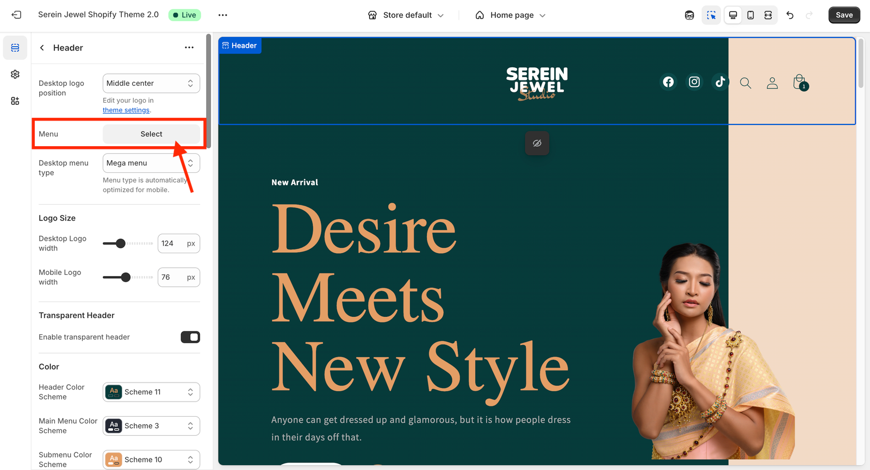Open the Store default menu

(406, 15)
